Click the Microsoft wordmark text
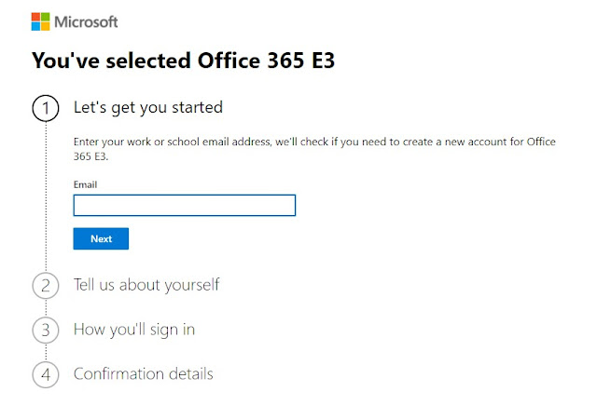Viewport: 597px width, 419px height. pos(87,21)
